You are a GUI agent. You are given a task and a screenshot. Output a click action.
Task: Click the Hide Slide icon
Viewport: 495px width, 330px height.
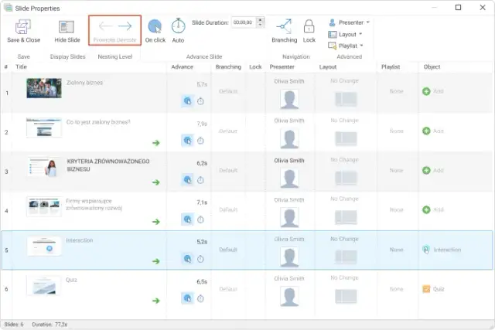click(67, 26)
